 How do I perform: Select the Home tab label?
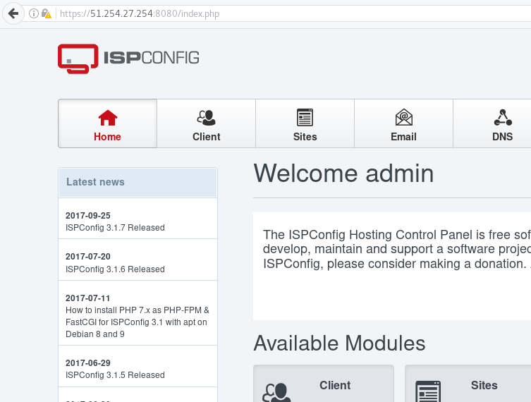pyautogui.click(x=107, y=137)
